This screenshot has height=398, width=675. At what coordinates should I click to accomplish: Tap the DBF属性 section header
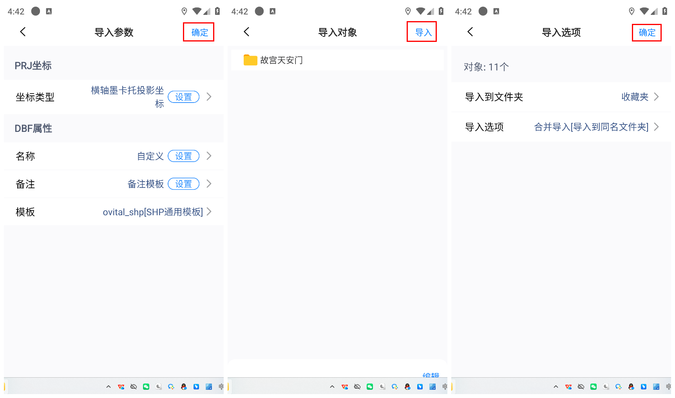coord(33,128)
